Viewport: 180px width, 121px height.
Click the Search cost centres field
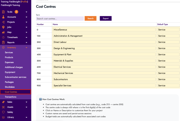(60, 19)
